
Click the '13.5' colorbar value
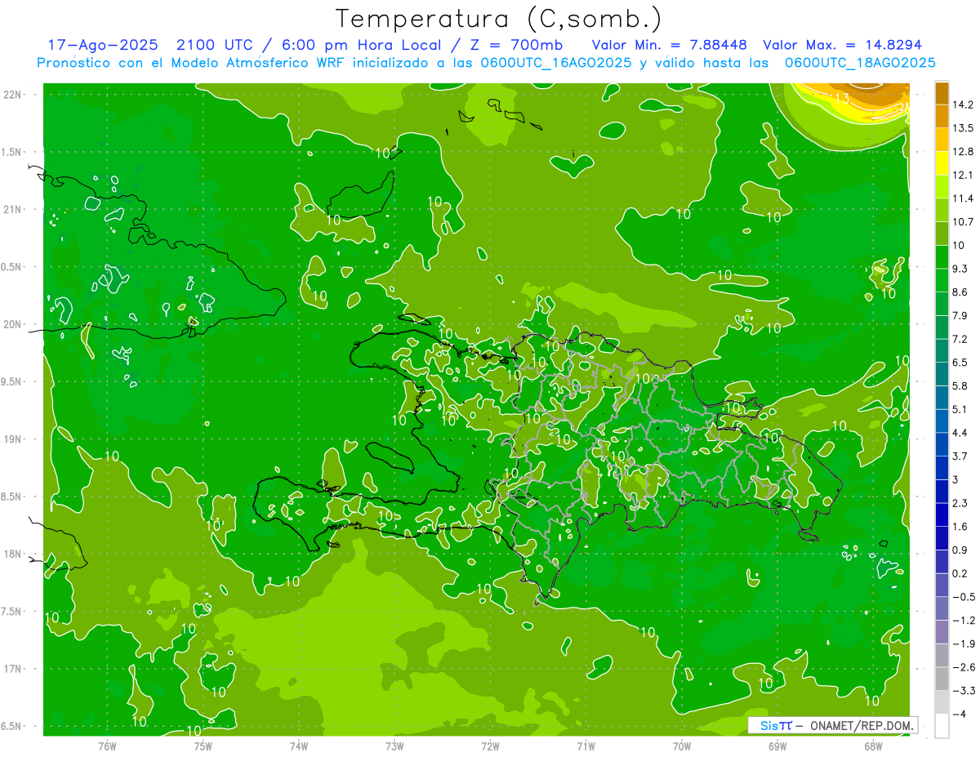coord(964,128)
